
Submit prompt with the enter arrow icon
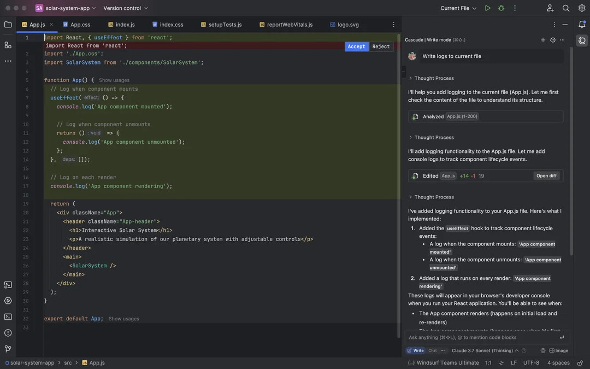tap(562, 337)
